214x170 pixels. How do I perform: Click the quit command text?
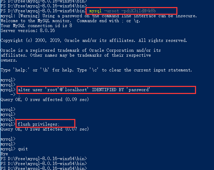[x=23, y=149]
